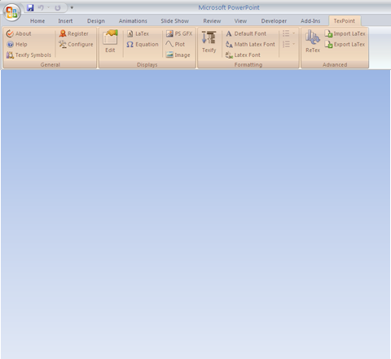This screenshot has height=359, width=391.
Task: Run the ReTex command
Action: click(x=313, y=42)
